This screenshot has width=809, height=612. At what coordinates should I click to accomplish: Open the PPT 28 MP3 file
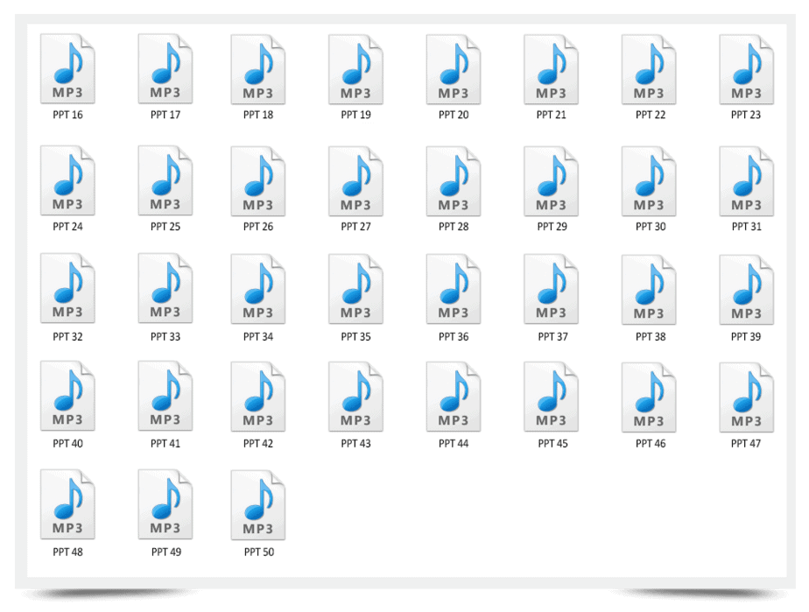[x=453, y=181]
